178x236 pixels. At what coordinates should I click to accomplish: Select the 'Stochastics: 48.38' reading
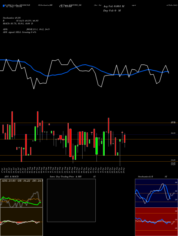[x=11, y=18]
